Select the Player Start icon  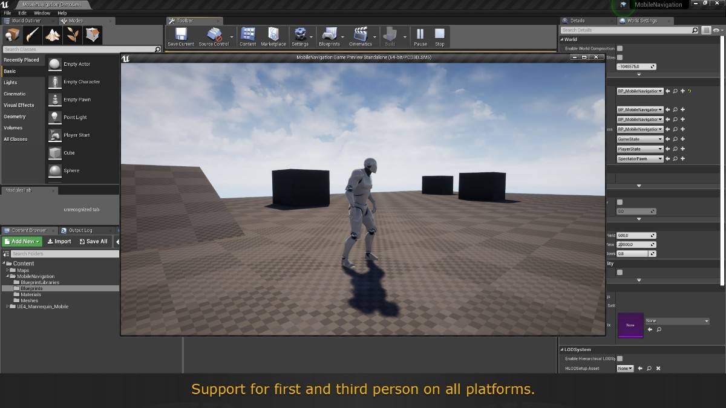[55, 135]
